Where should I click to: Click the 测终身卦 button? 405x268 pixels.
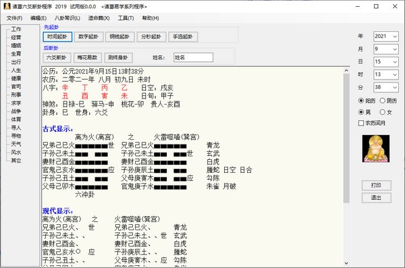click(118, 57)
